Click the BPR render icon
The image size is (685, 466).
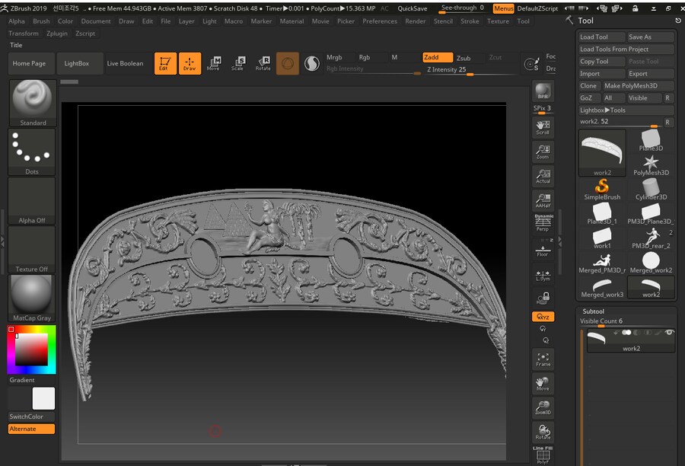[x=543, y=91]
